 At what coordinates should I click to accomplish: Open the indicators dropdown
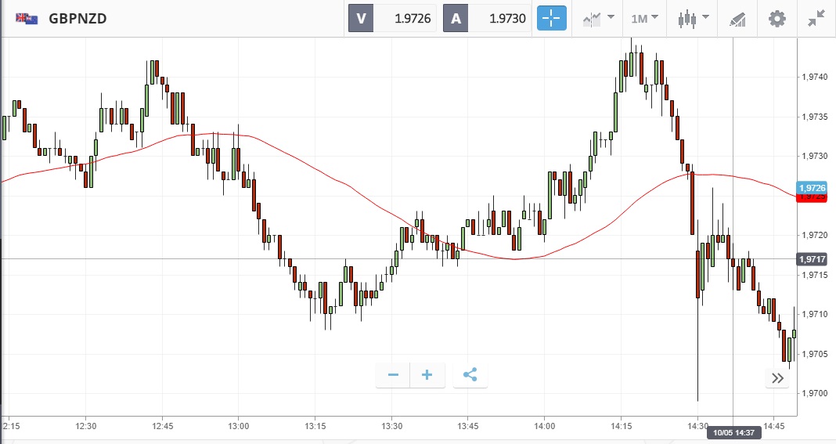598,18
